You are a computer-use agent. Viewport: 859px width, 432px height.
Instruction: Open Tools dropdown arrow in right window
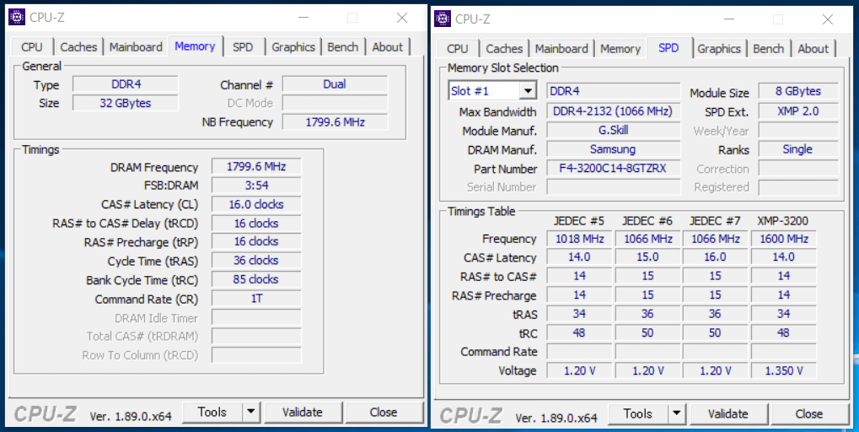[x=677, y=414]
